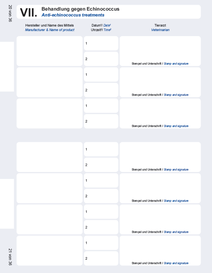This screenshot has height=273, width=212.
Task: Click the blue 'Veterinarian' column label
Action: pyautogui.click(x=160, y=30)
